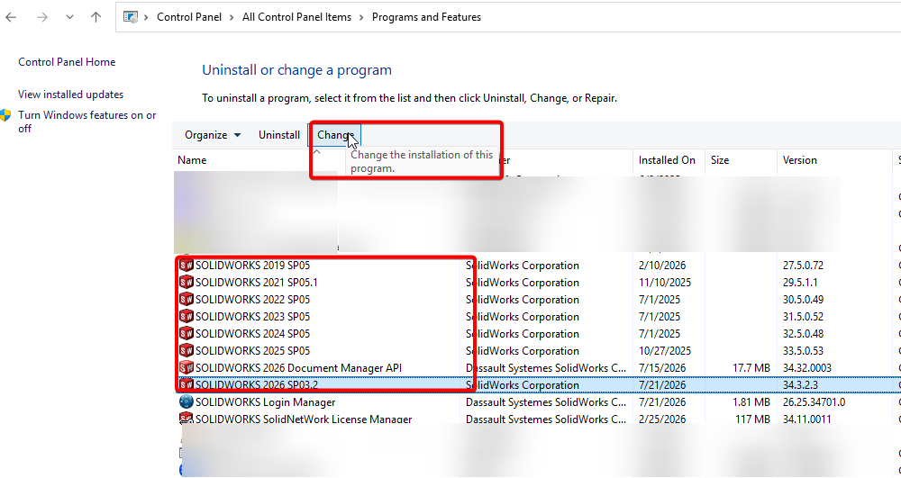Select SOLIDWORKS 2023 SP05 row icon
Screen dimensions: 901x478
click(187, 317)
